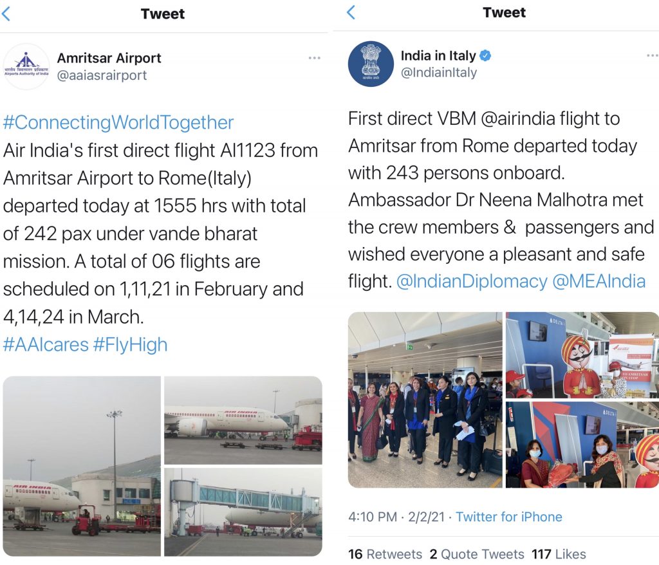View the 117 Likes list
Screen dimensions: 659x565
559,554
